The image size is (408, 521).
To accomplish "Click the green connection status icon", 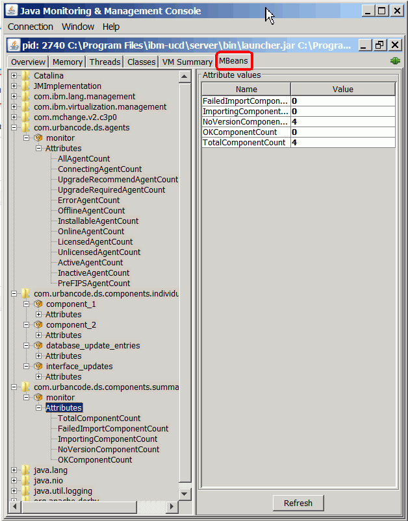I will pos(395,61).
